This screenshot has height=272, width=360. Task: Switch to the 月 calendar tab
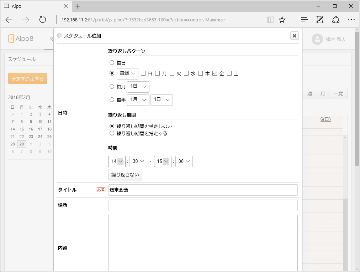pyautogui.click(x=322, y=93)
